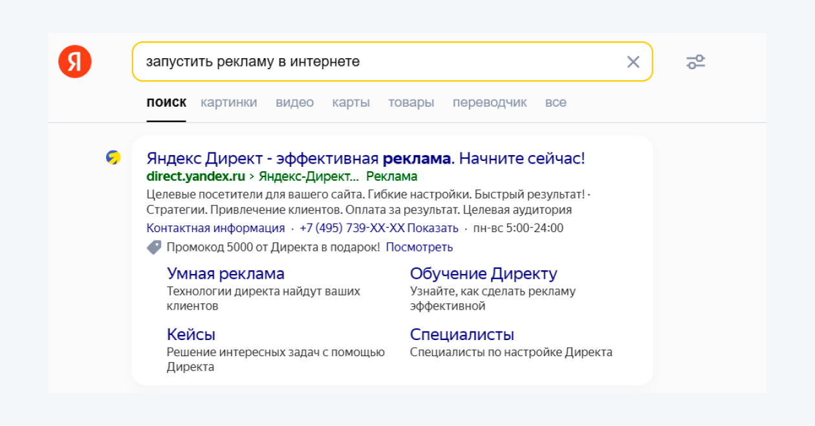
Task: Click the text Специалисты по настройке Директа
Action: (x=511, y=352)
